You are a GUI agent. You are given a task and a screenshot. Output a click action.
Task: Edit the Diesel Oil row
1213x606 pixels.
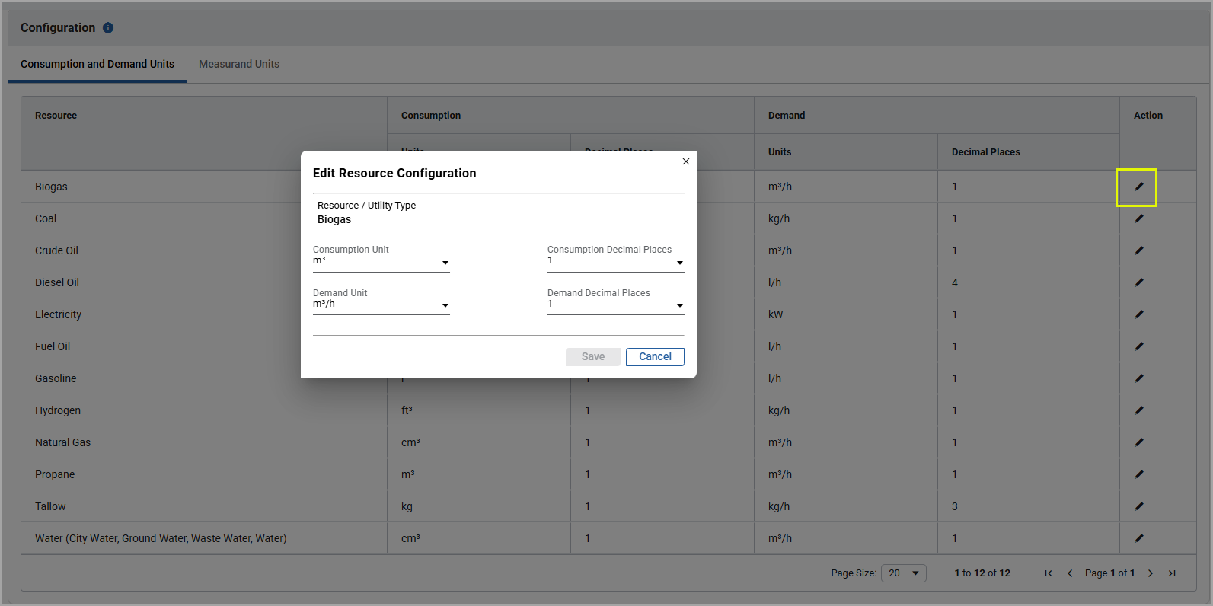1139,282
